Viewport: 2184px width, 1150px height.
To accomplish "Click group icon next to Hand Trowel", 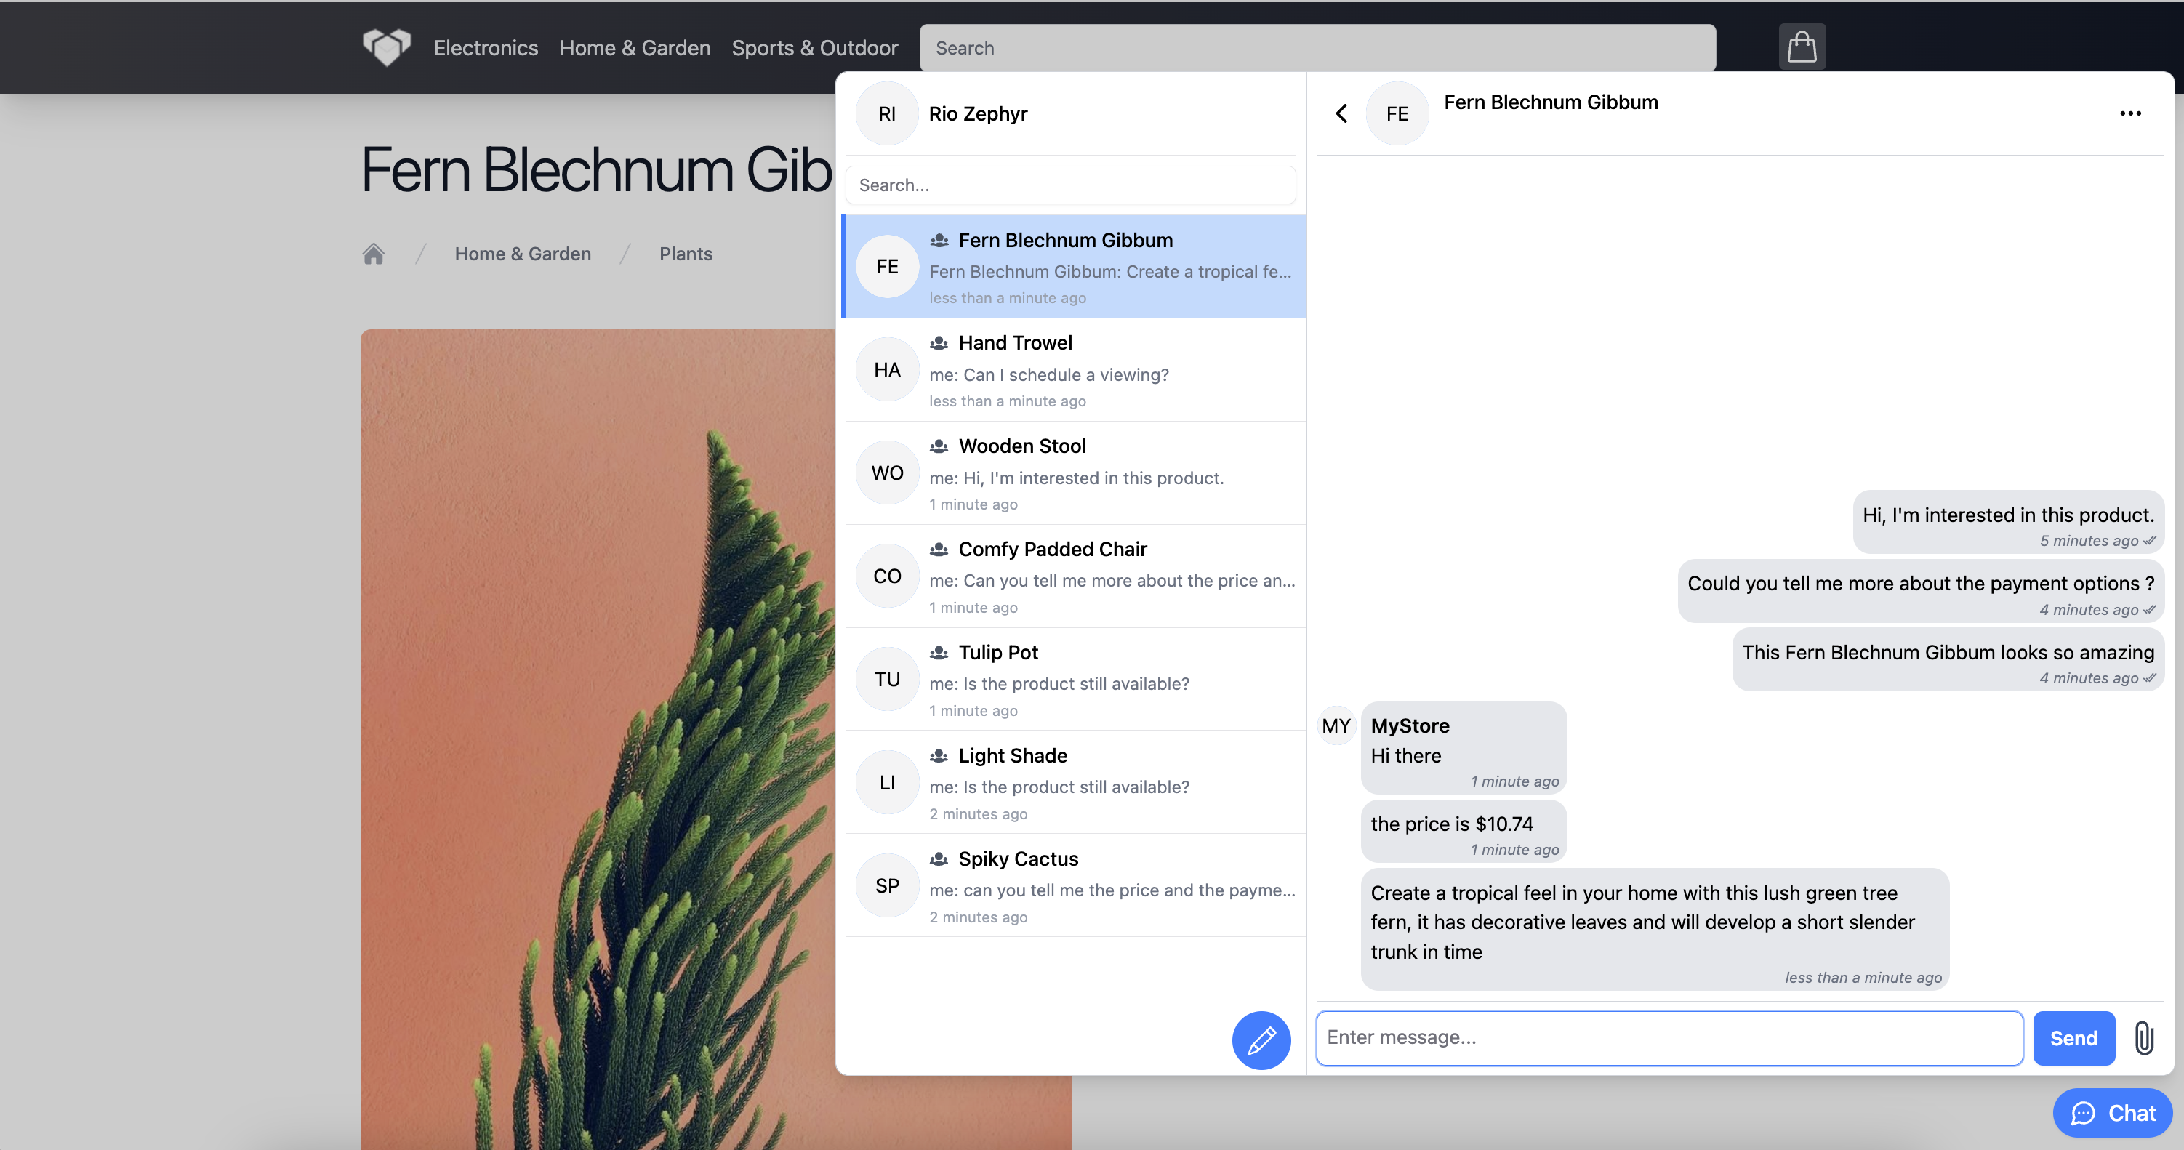I will (939, 343).
